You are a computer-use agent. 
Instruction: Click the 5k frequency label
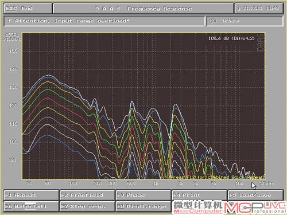pyautogui.click(x=214, y=183)
